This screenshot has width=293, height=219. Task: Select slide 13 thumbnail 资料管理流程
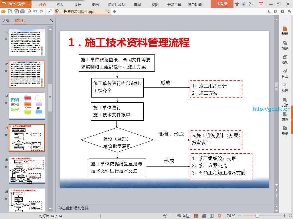click(27, 106)
